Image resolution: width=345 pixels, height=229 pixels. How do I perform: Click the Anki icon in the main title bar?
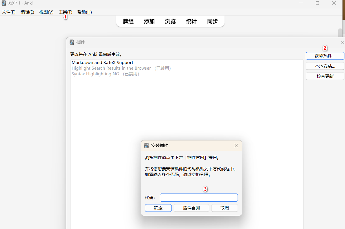(4, 3)
